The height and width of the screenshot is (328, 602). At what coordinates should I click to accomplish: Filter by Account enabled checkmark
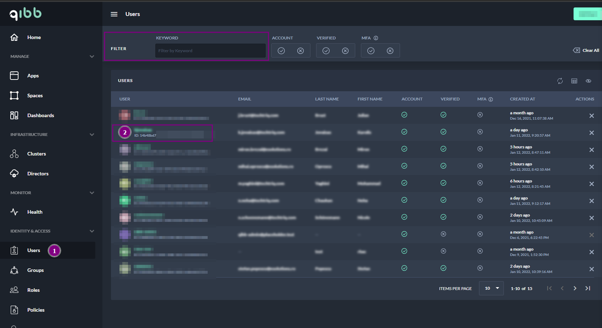(x=281, y=51)
